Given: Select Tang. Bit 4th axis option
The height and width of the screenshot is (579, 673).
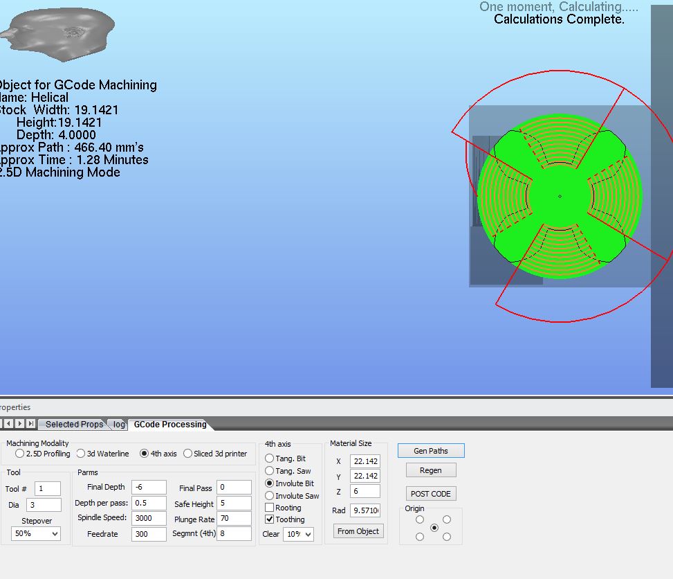Looking at the screenshot, I should click(x=270, y=458).
